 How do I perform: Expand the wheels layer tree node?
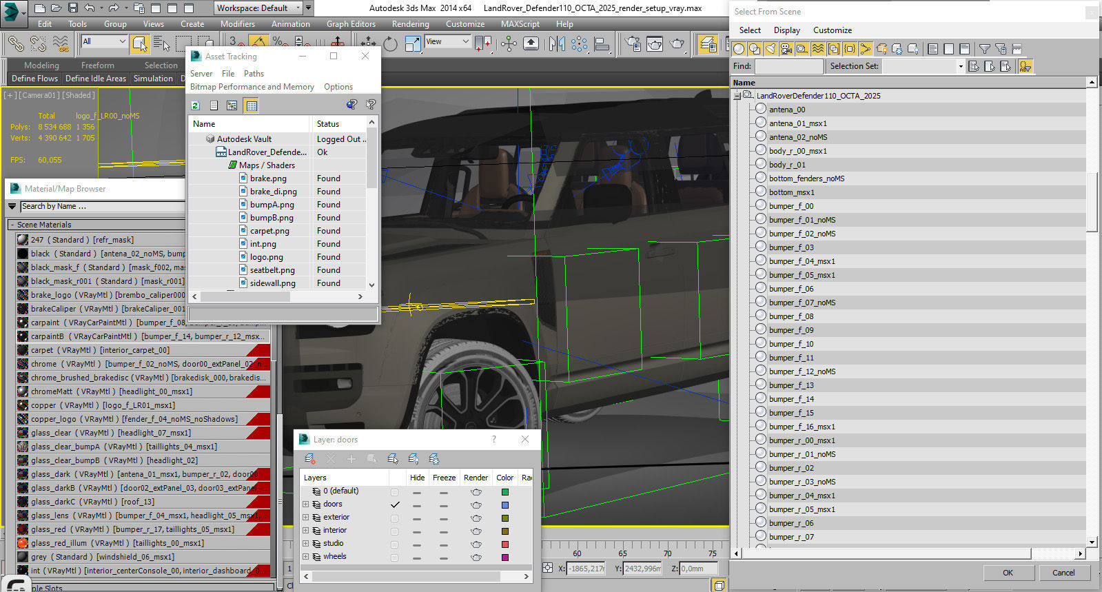click(x=305, y=557)
